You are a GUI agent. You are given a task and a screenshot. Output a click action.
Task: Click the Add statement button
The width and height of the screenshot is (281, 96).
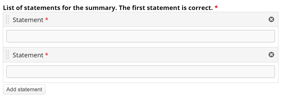coord(24,89)
